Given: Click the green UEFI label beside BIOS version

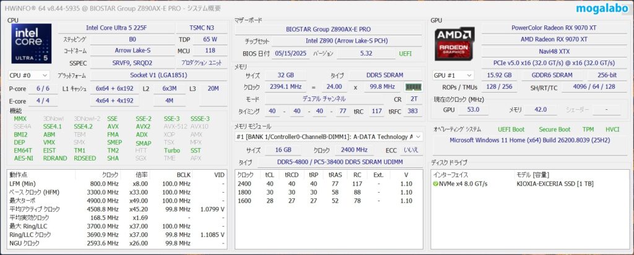Looking at the screenshot, I should (406, 54).
